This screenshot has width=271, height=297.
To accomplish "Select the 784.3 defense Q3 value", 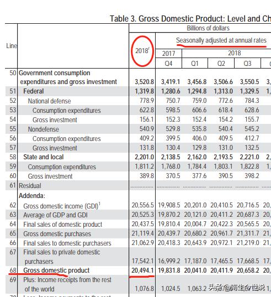I will pyautogui.click(x=252, y=101).
